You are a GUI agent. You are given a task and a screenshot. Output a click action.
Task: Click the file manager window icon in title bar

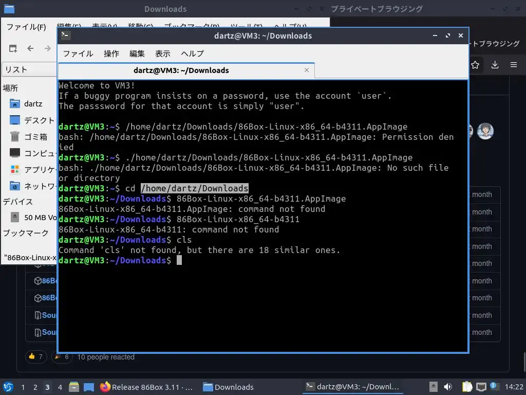(x=9, y=9)
